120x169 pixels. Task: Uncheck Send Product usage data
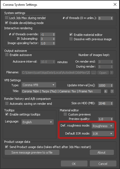point(7,147)
